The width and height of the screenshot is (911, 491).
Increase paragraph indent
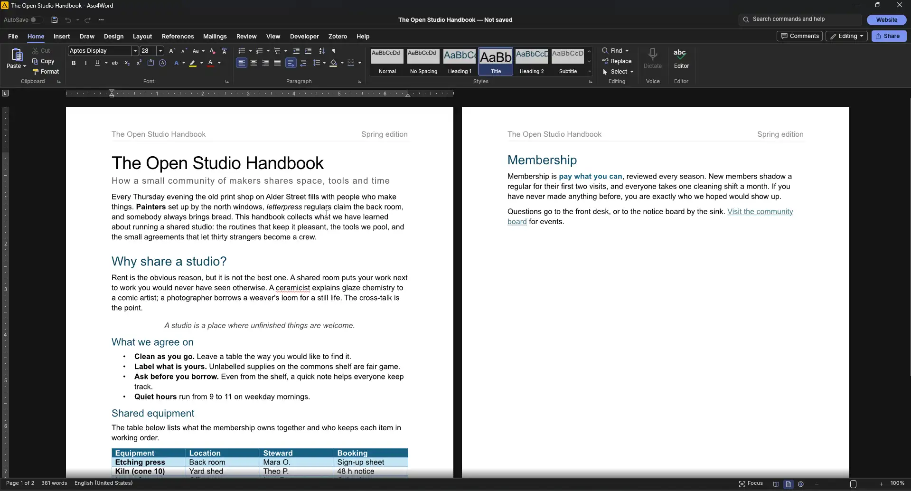pyautogui.click(x=308, y=51)
